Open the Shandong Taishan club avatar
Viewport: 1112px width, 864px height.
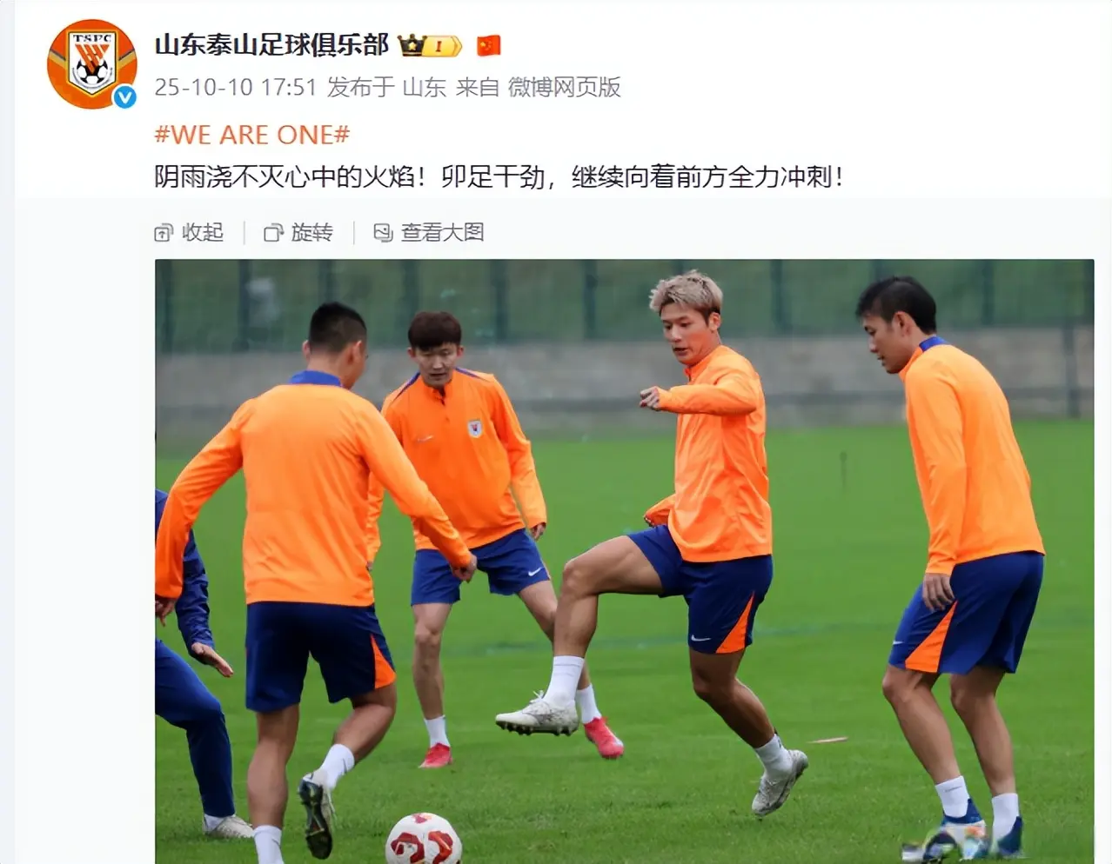[91, 64]
